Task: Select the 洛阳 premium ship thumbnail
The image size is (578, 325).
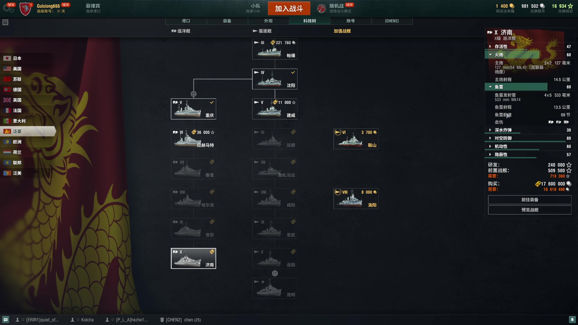Action: click(356, 199)
